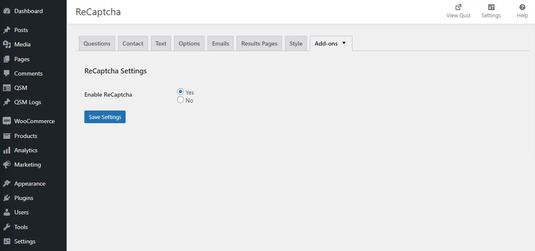Open the Text tab
This screenshot has height=251, width=535.
(161, 43)
